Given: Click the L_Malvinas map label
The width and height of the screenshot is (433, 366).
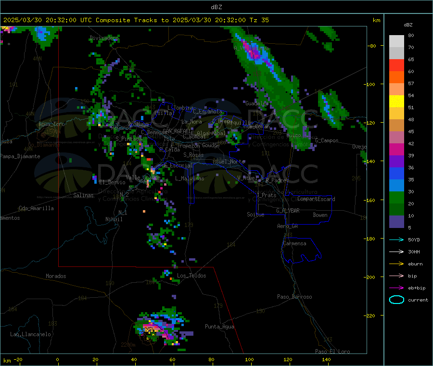Looking at the screenshot, I should tap(190, 178).
